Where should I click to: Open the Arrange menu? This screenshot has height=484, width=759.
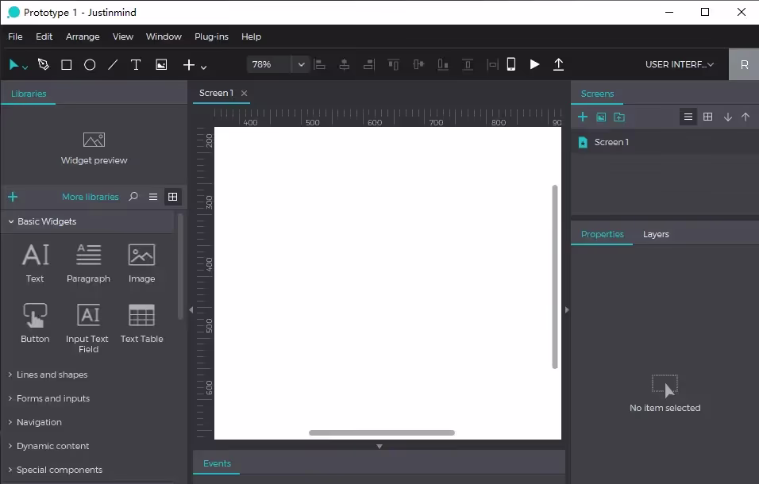click(x=83, y=36)
